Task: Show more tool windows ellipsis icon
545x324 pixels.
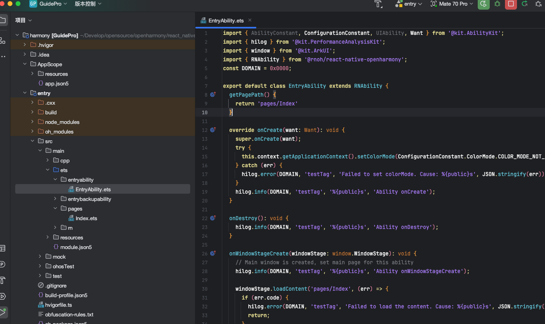Action: [x=3, y=57]
